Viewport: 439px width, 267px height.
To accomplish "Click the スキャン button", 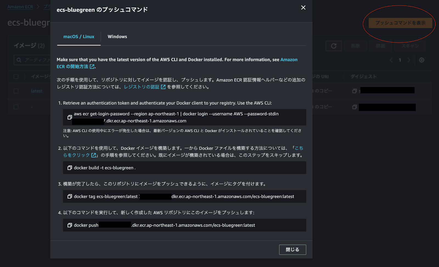I will tap(410, 46).
